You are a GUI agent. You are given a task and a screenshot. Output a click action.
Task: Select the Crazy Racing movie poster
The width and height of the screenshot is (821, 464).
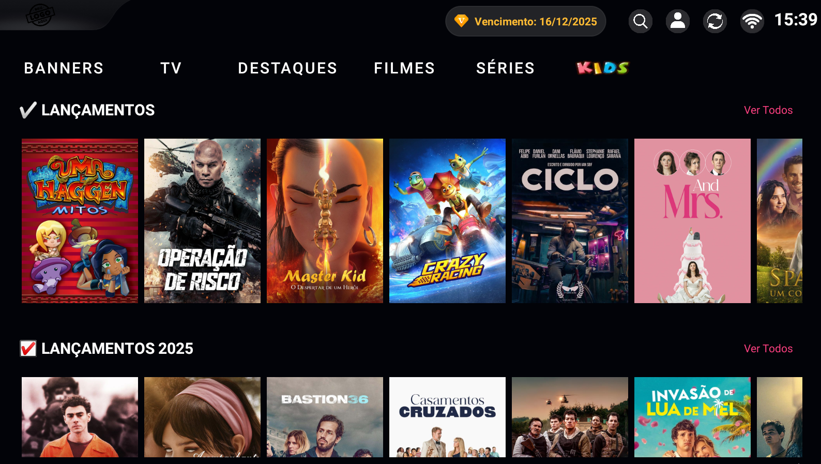[x=447, y=221]
